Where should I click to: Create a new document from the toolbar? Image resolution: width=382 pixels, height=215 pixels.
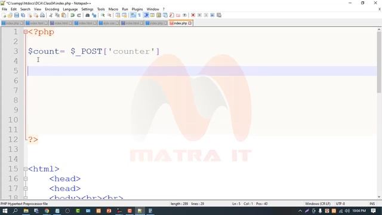[4, 15]
